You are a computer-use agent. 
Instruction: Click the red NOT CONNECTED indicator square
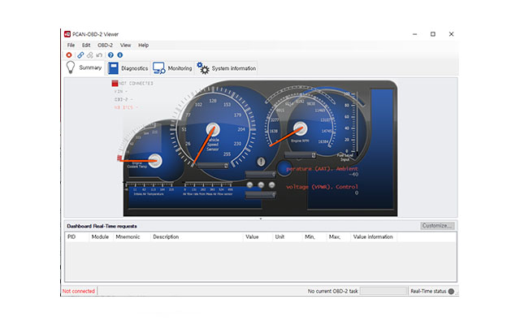pos(115,83)
